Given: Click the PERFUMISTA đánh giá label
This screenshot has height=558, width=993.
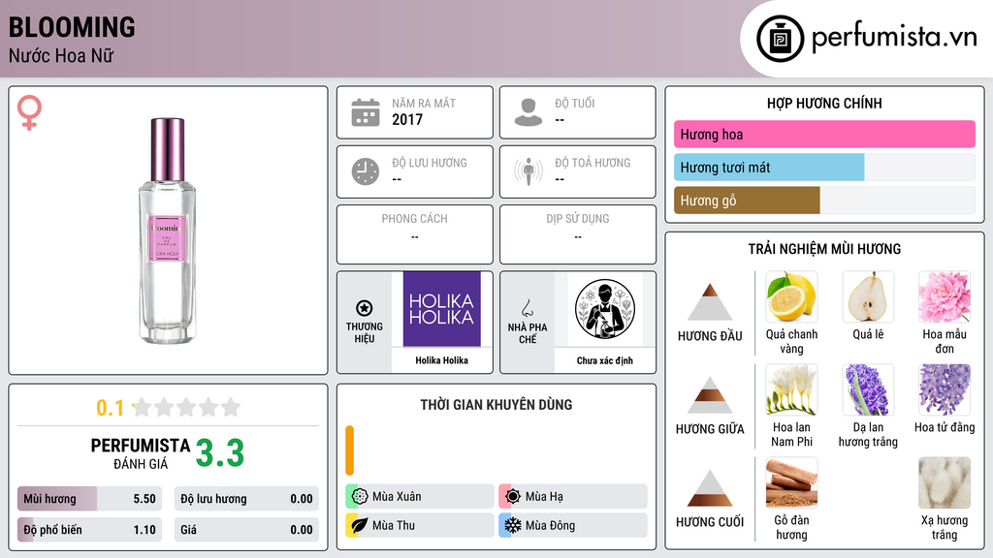Looking at the screenshot, I should pyautogui.click(x=141, y=453).
